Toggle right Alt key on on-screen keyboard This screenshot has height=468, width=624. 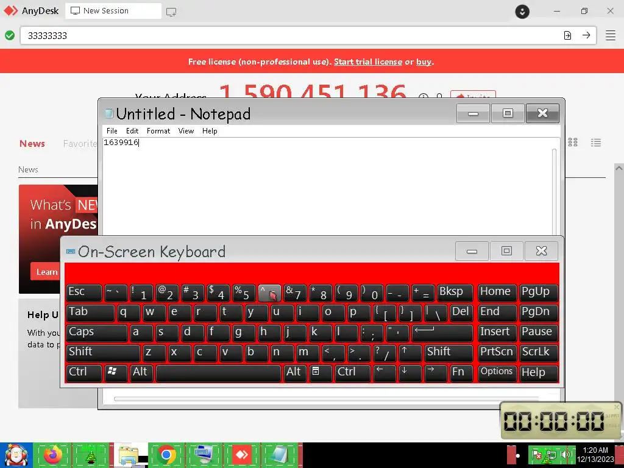coord(295,373)
